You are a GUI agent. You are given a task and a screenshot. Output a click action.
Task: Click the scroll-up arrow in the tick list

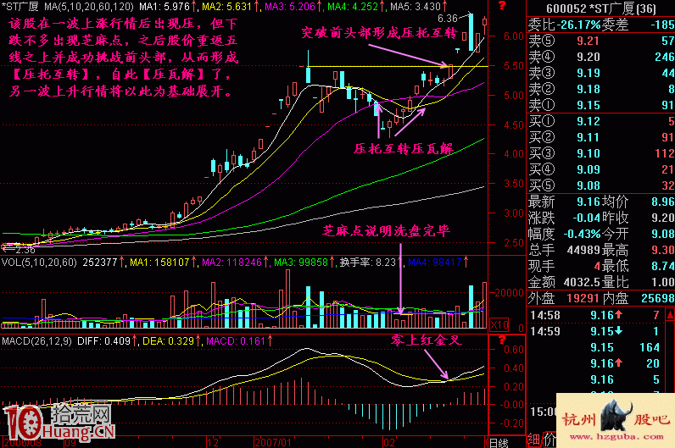point(670,315)
